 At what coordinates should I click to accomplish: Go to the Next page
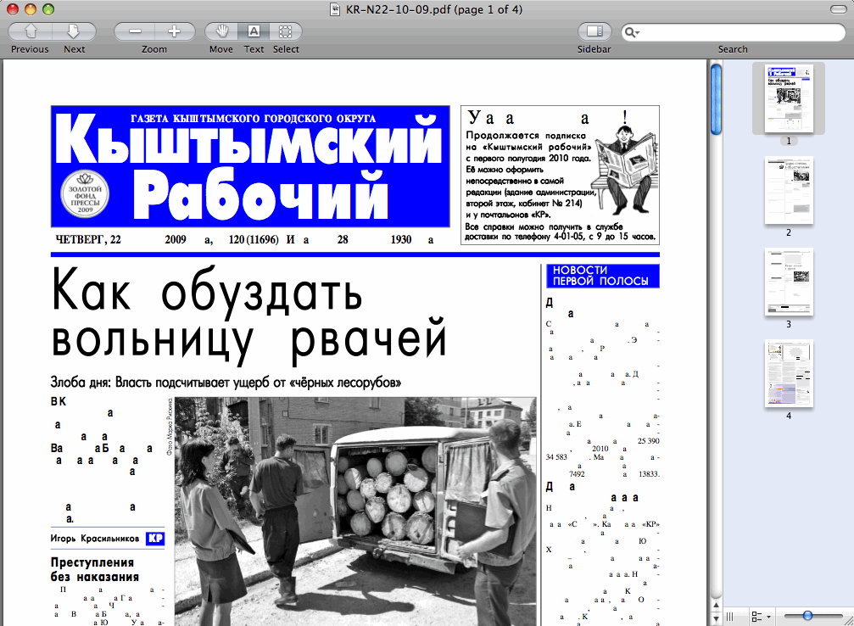tap(74, 31)
